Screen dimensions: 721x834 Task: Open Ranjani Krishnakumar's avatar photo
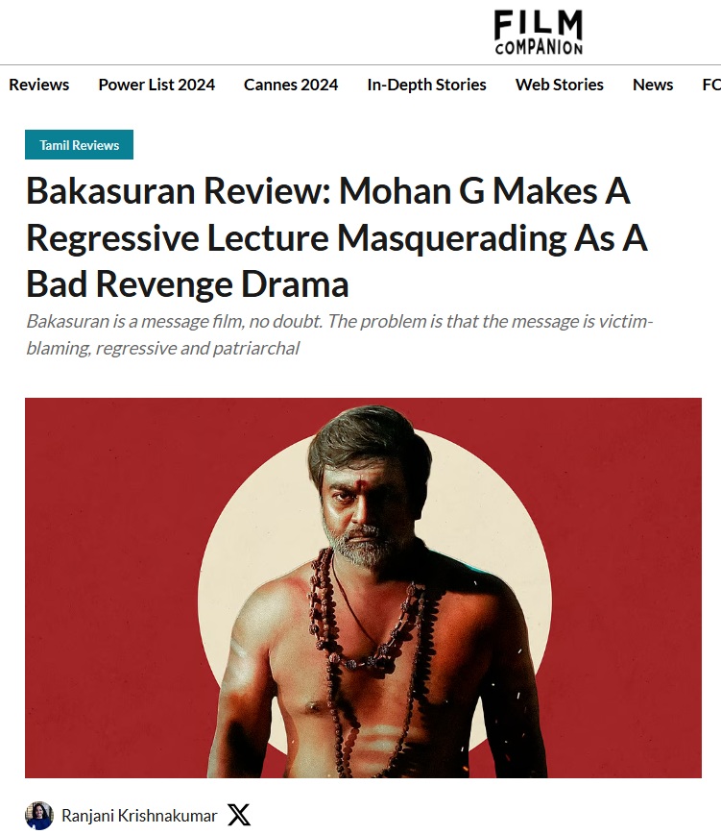pos(39,815)
